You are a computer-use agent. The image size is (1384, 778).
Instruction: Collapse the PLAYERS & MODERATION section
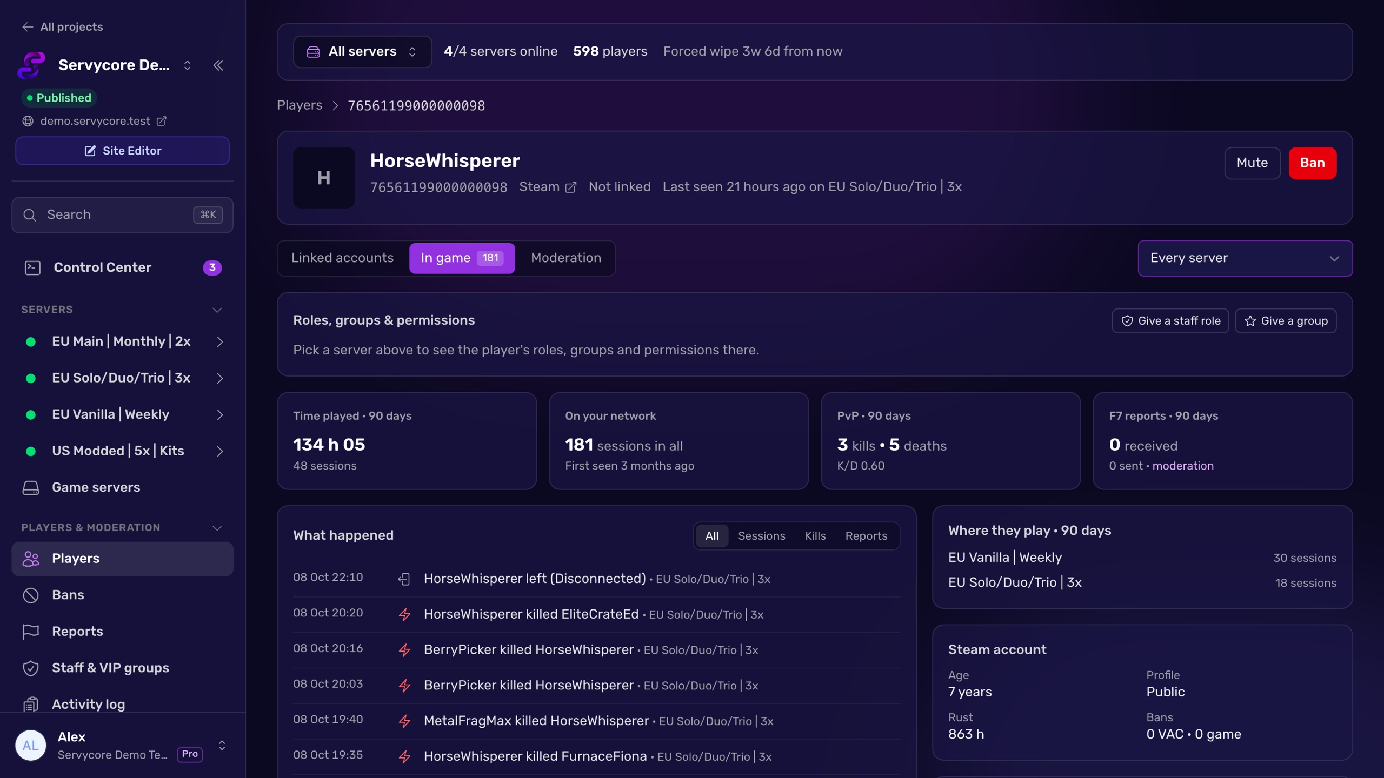[217, 528]
